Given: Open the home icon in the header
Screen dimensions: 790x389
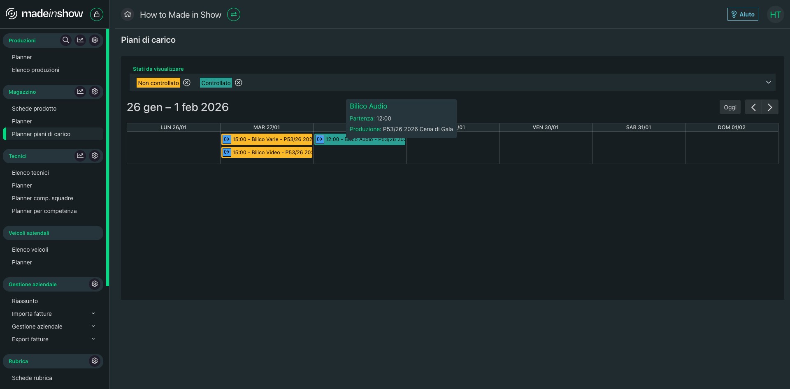Looking at the screenshot, I should (128, 14).
